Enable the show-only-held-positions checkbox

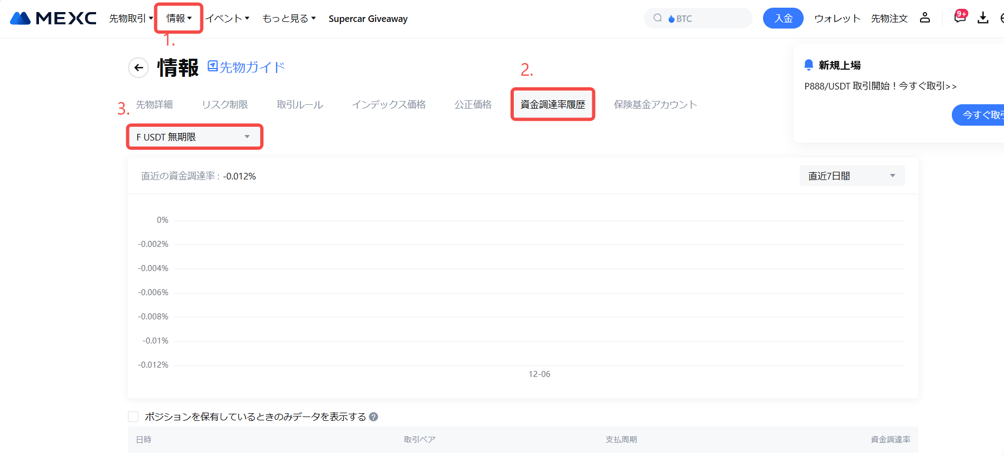pyautogui.click(x=133, y=417)
